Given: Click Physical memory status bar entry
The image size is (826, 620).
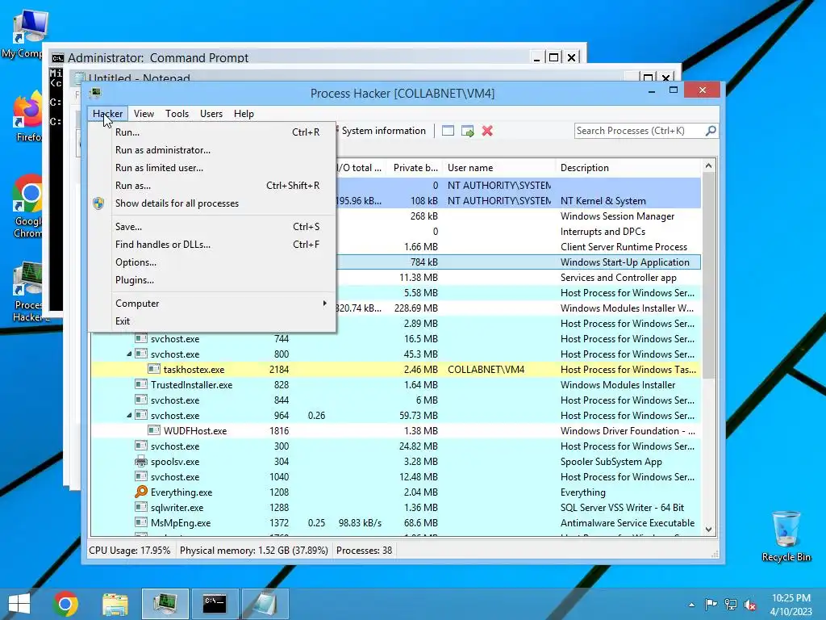Looking at the screenshot, I should pyautogui.click(x=254, y=551).
